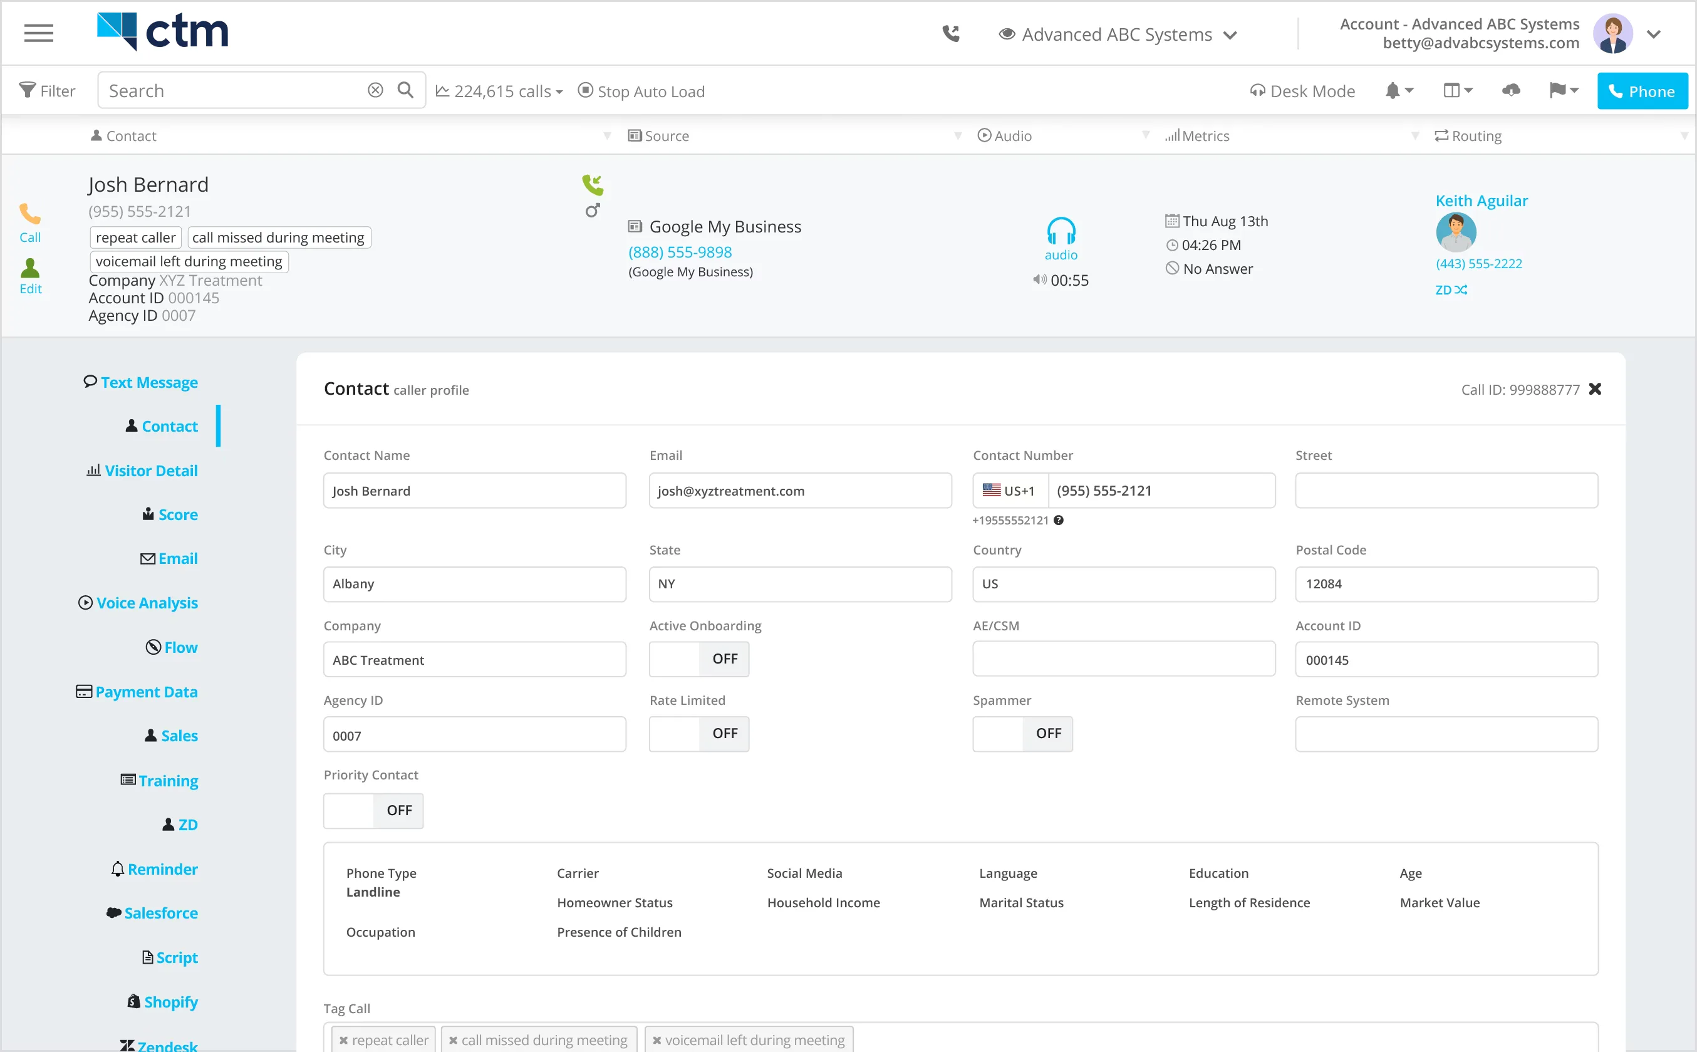Open the Source column dropdown arrow

tap(958, 136)
